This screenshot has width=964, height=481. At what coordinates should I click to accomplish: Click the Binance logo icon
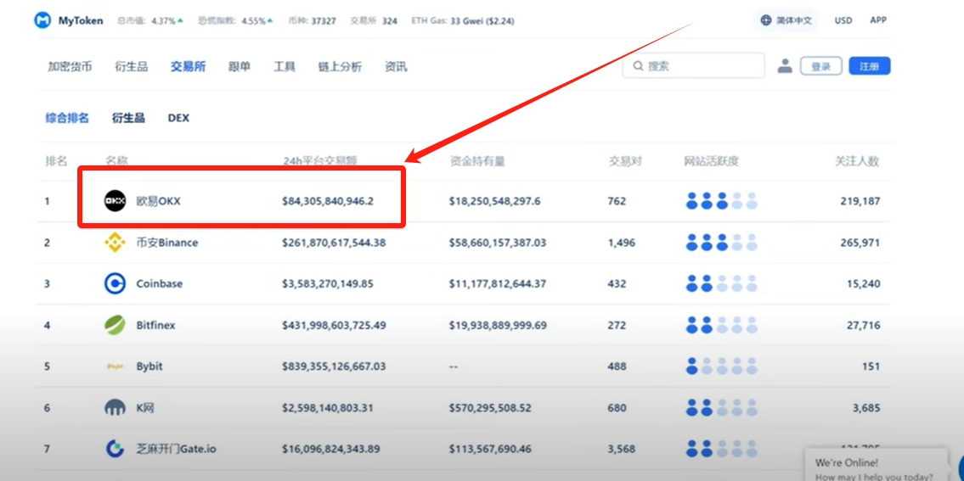[x=115, y=243]
